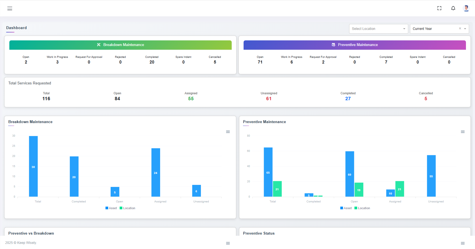475x249 pixels.
Task: Click the green Assigned bar in Preventive chart
Action: click(399, 189)
